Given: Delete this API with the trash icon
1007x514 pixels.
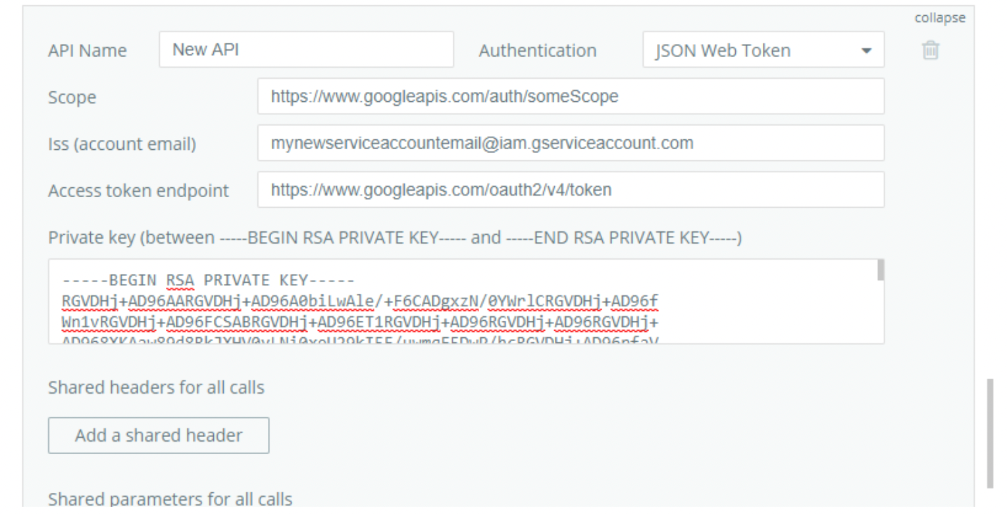Looking at the screenshot, I should coord(931,51).
